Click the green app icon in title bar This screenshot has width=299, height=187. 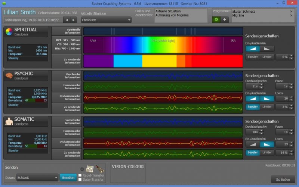4,3
